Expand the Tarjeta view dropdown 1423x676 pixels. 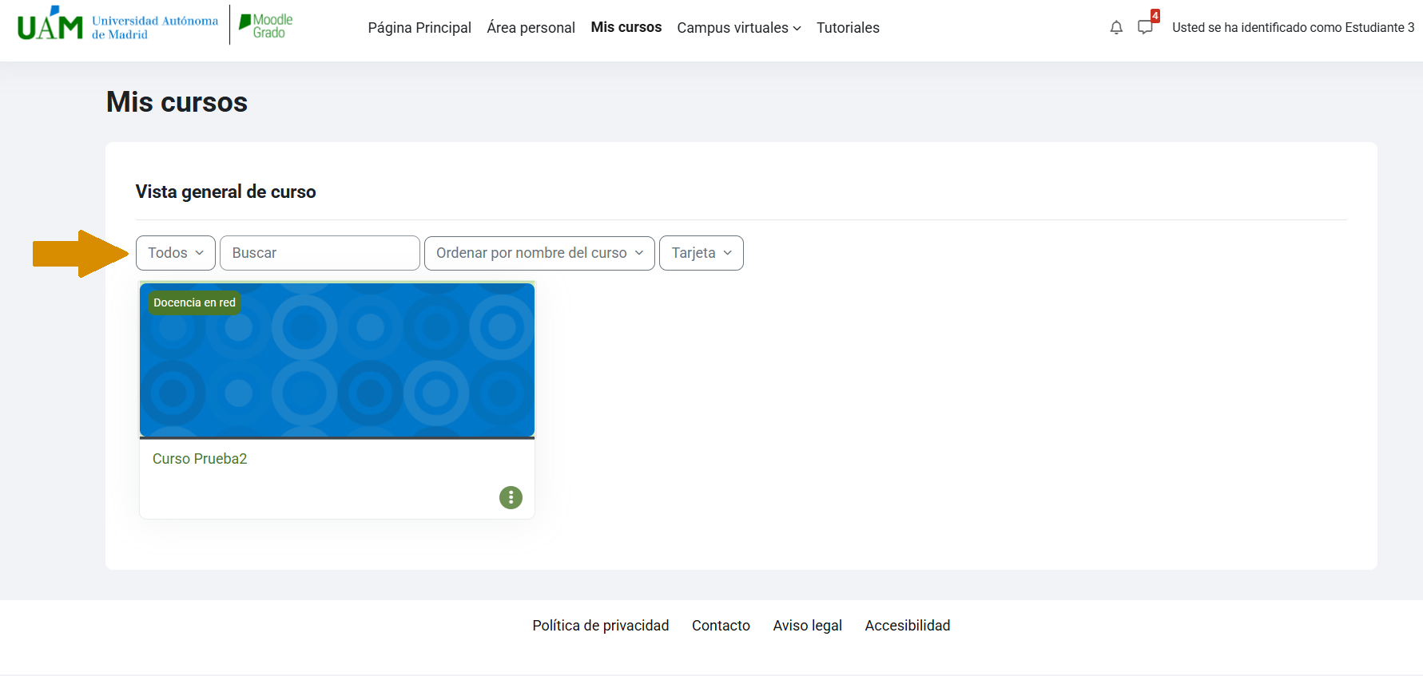(x=701, y=253)
